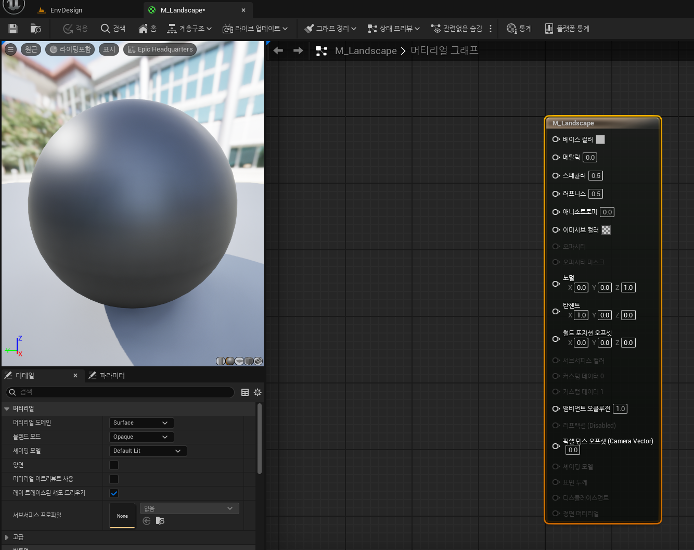
Task: Open the 검색 search tool
Action: (113, 29)
